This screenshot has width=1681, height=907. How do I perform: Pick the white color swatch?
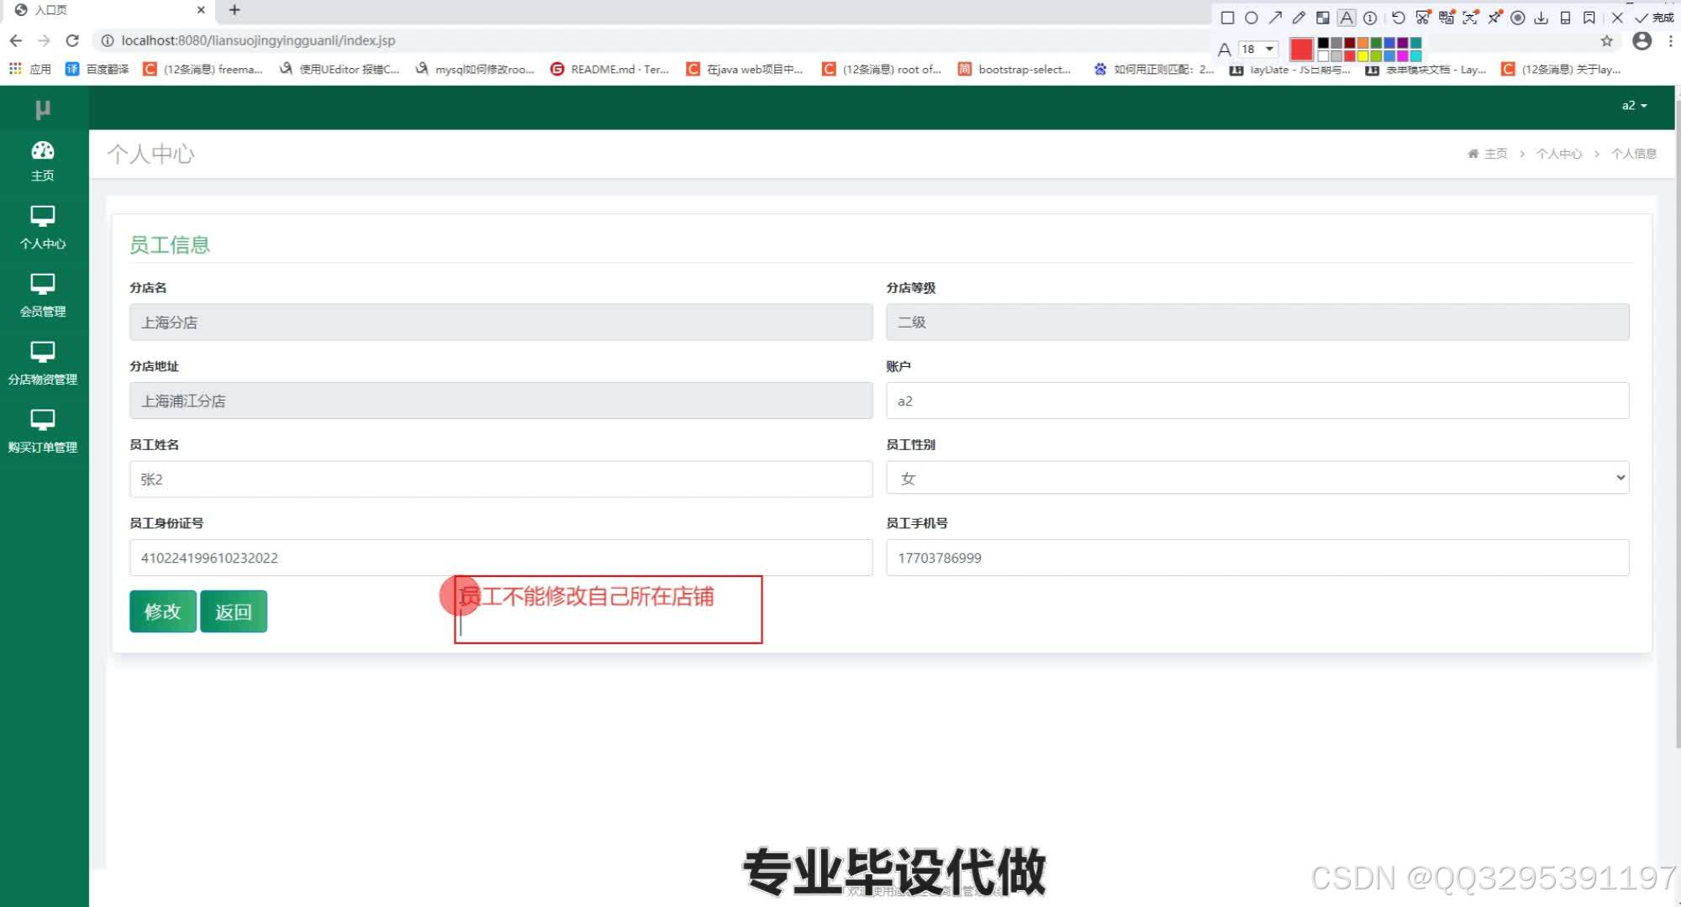[1323, 56]
